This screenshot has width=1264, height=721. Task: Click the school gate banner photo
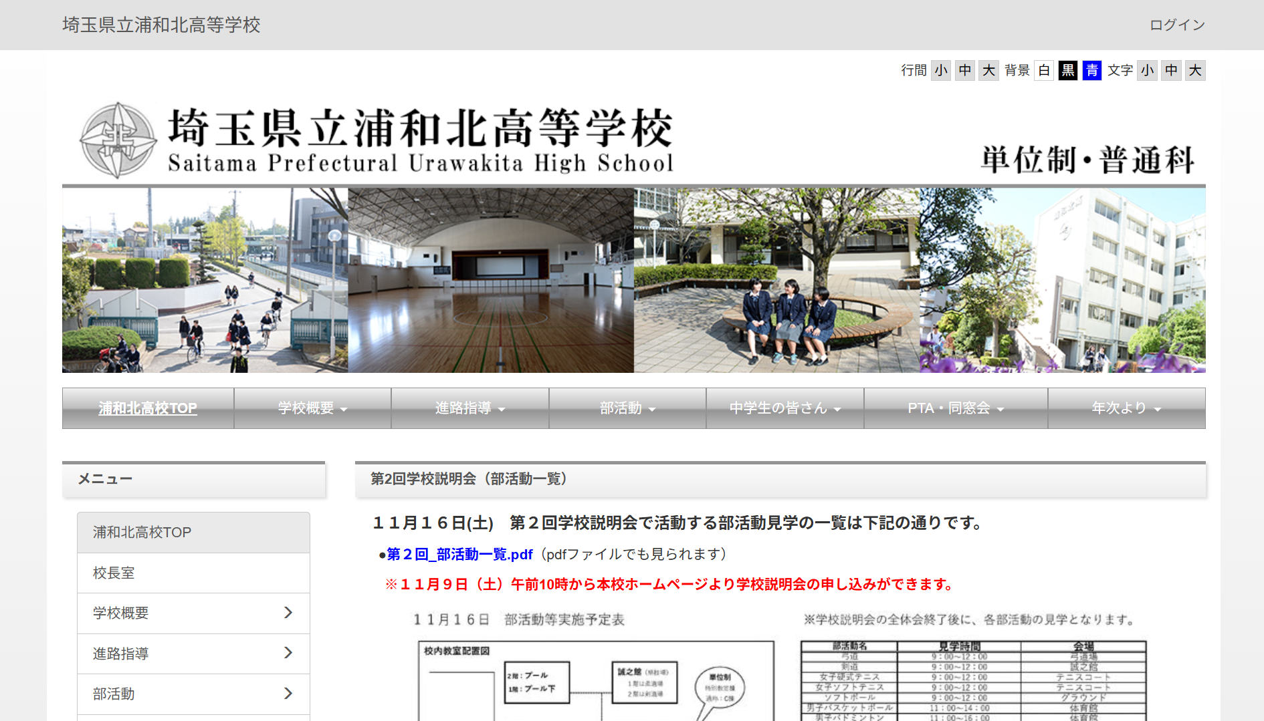coord(205,280)
